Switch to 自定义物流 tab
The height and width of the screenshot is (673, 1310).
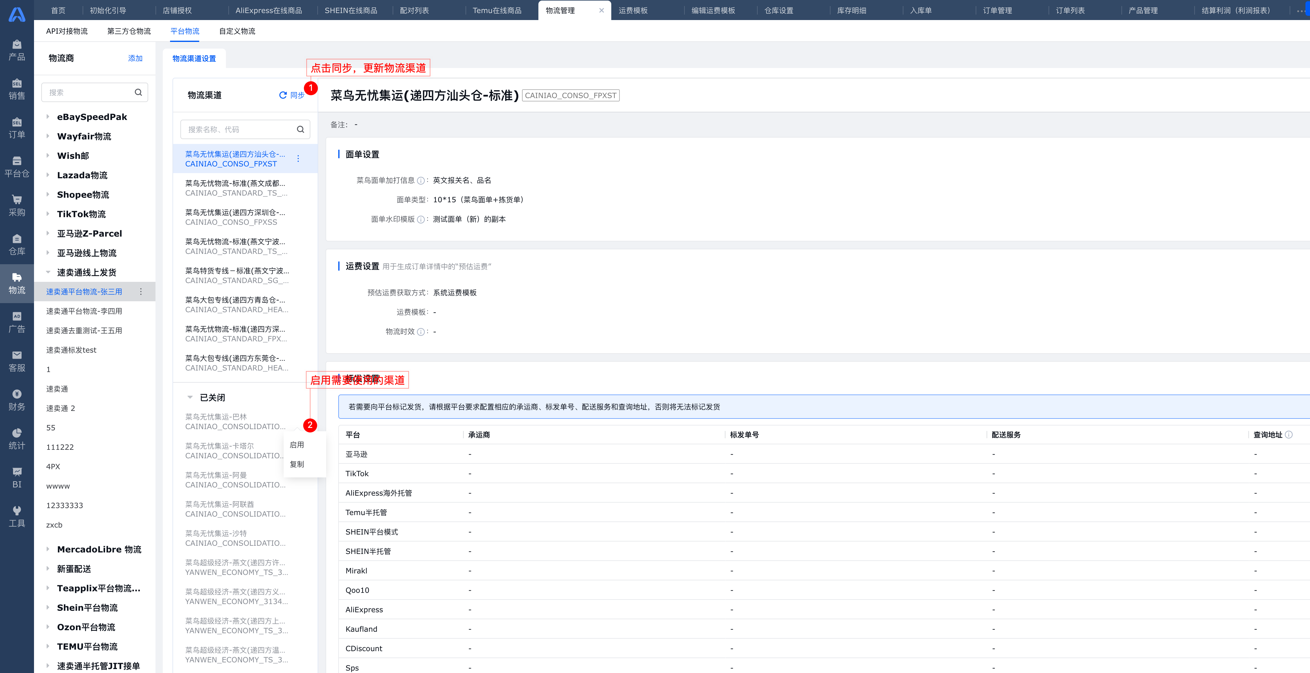237,31
